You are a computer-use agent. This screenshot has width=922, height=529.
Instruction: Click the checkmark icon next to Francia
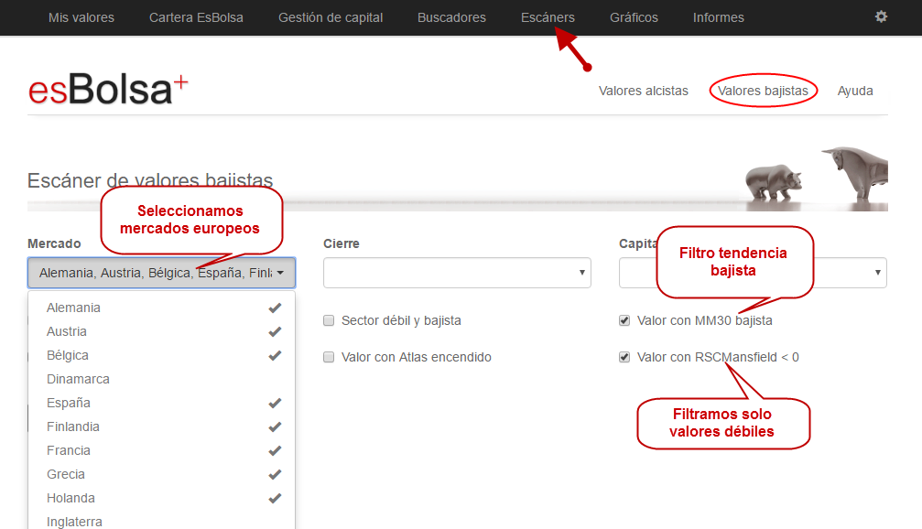click(x=274, y=451)
